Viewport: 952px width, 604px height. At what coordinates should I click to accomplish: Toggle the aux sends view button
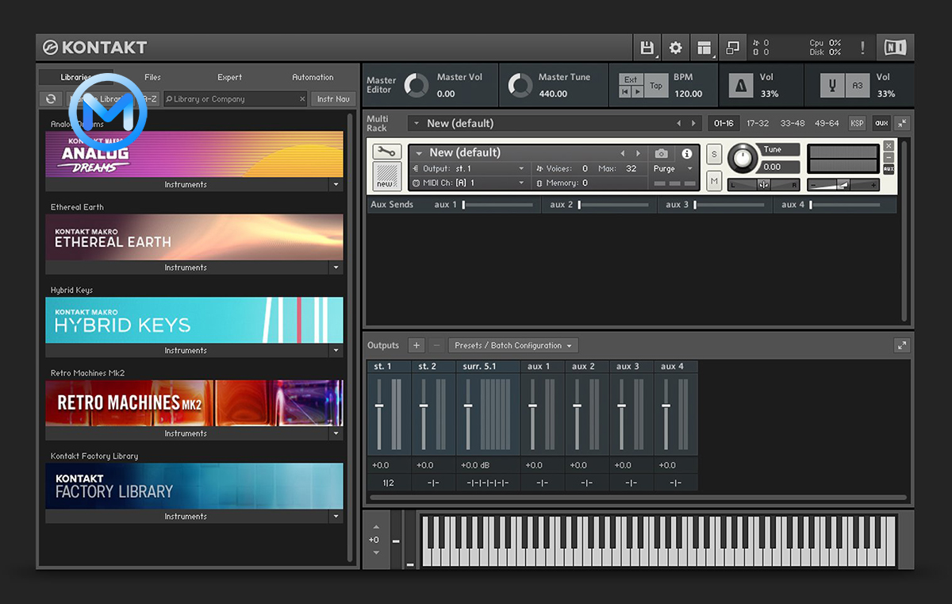881,123
